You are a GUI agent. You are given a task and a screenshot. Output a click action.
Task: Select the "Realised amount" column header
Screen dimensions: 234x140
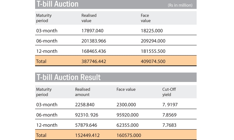[82, 92]
